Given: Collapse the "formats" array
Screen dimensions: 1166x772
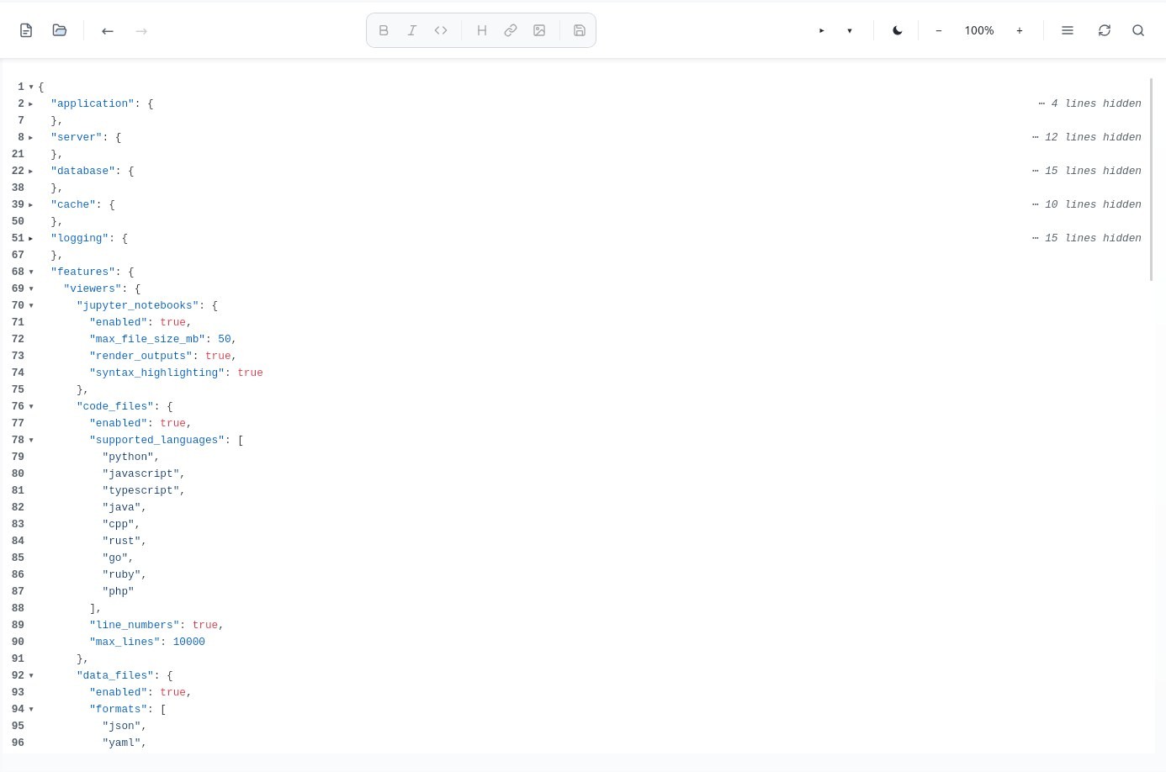Looking at the screenshot, I should pyautogui.click(x=31, y=709).
